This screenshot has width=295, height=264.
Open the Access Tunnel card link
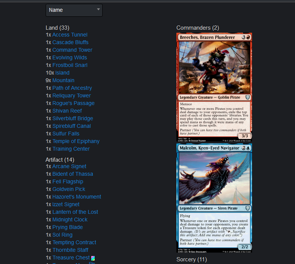70,35
